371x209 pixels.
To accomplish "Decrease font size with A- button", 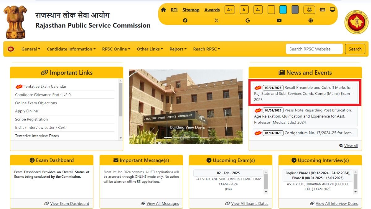I will (x=258, y=10).
